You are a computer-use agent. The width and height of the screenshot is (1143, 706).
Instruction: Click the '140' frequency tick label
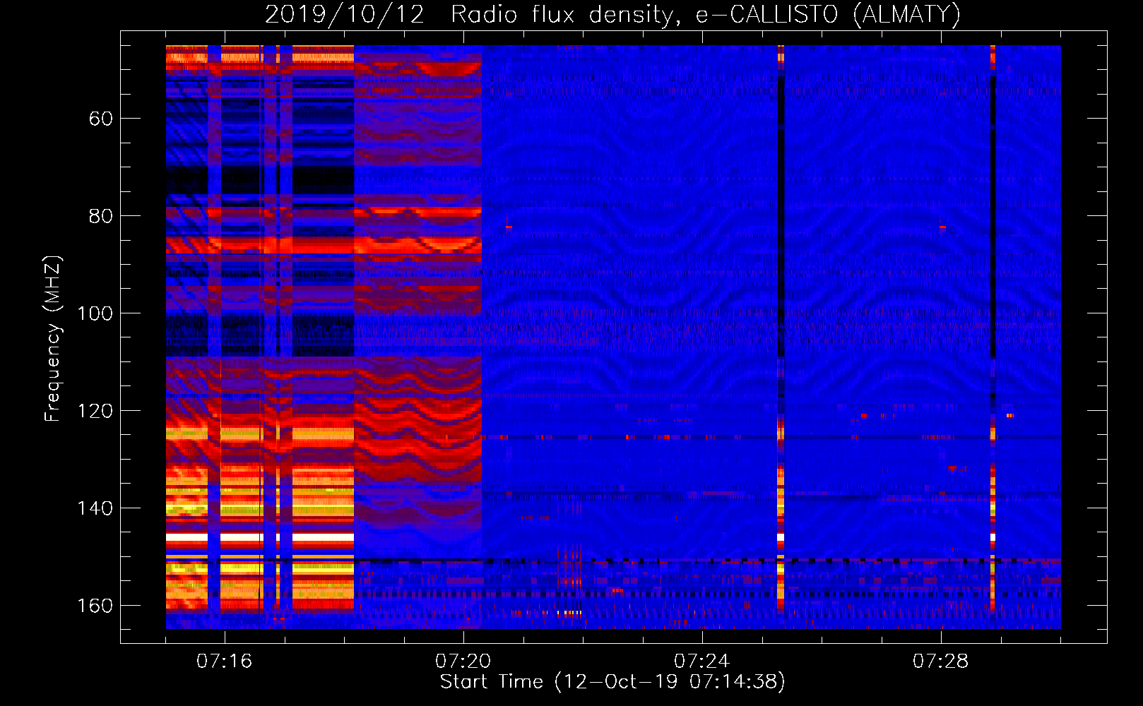click(x=95, y=508)
